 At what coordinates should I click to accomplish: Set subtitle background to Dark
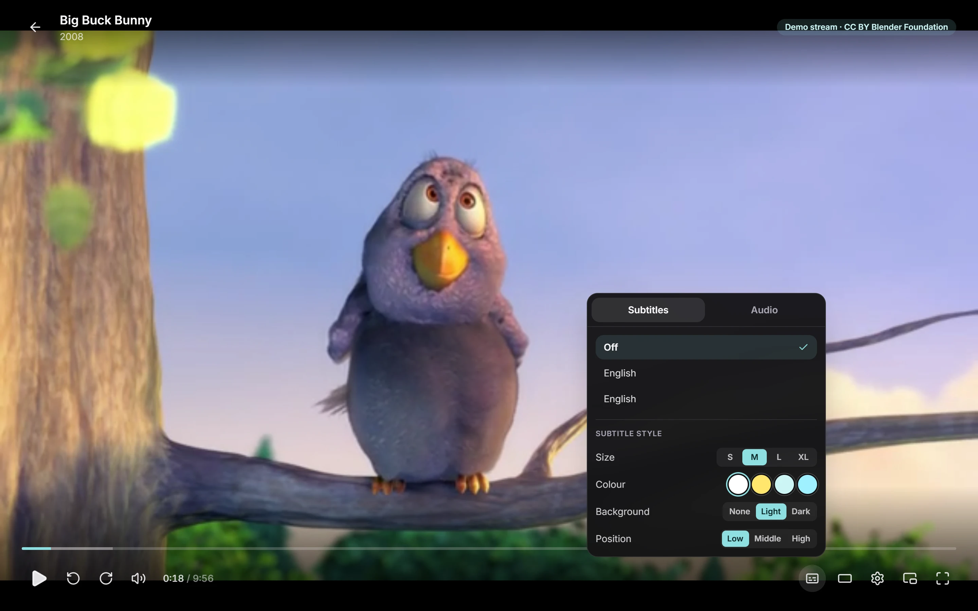pyautogui.click(x=801, y=512)
